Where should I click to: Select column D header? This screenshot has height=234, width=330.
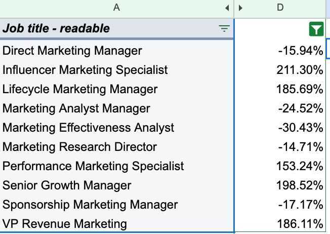pyautogui.click(x=280, y=9)
